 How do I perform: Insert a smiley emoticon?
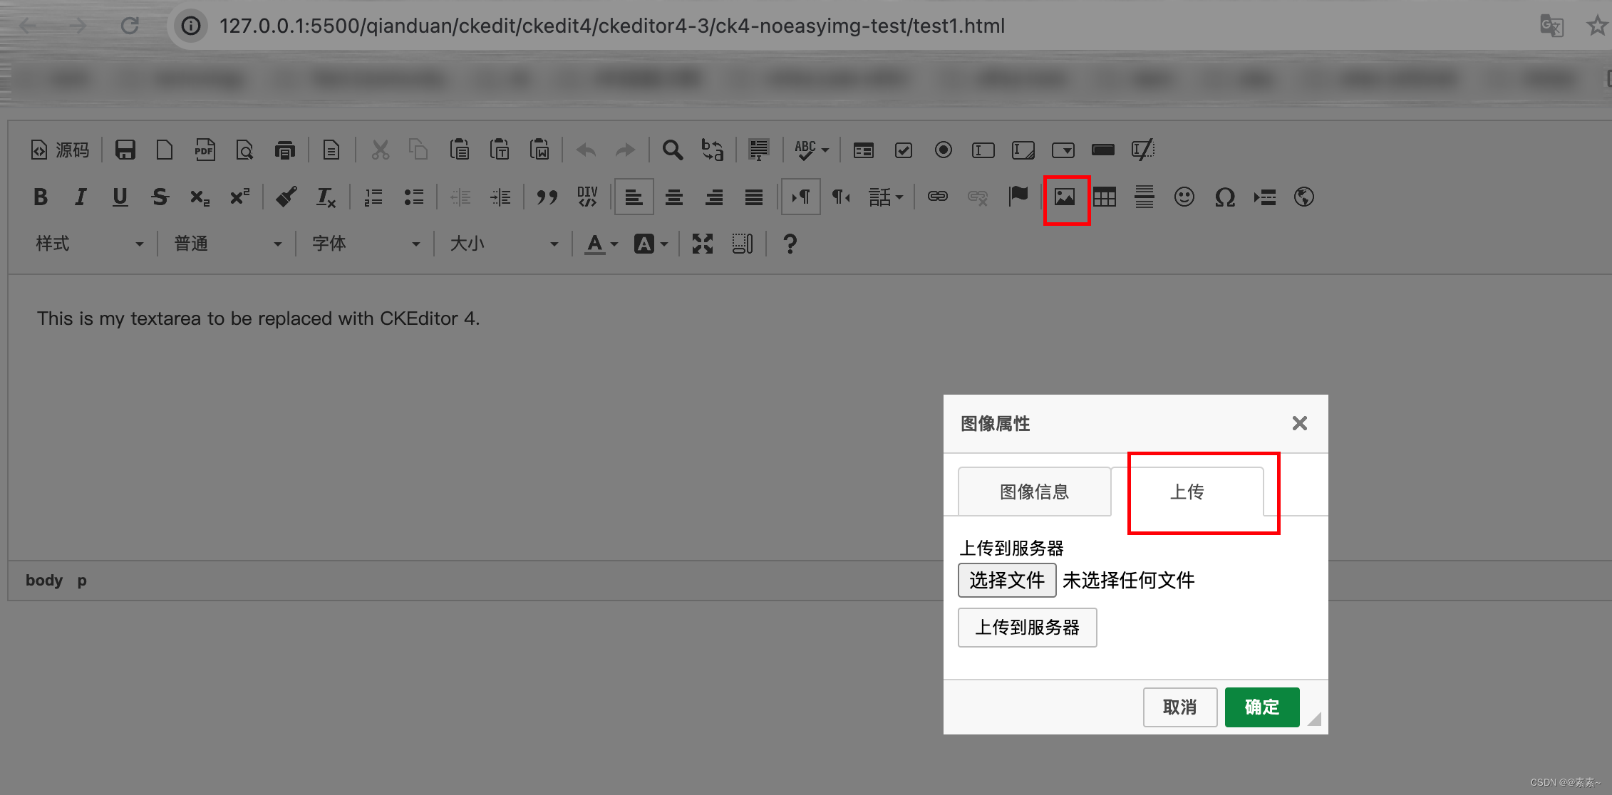tap(1184, 197)
